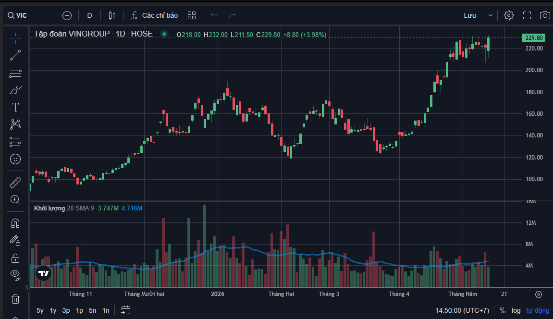This screenshot has width=553, height=319.
Task: Click the O218.00 open value
Action: click(x=189, y=35)
